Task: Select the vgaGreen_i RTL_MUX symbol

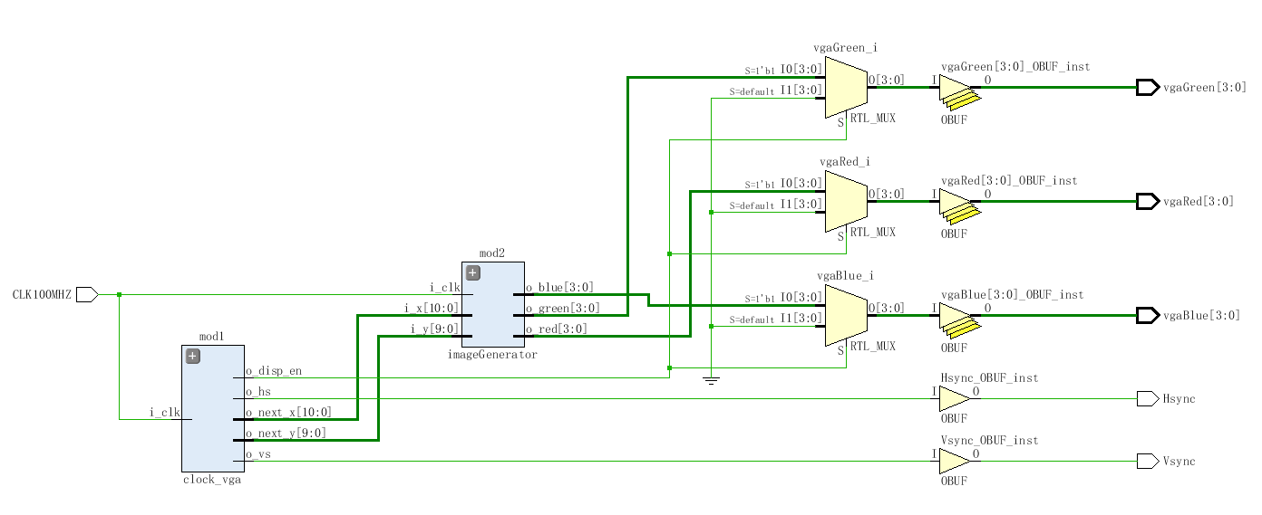Action: 846,88
